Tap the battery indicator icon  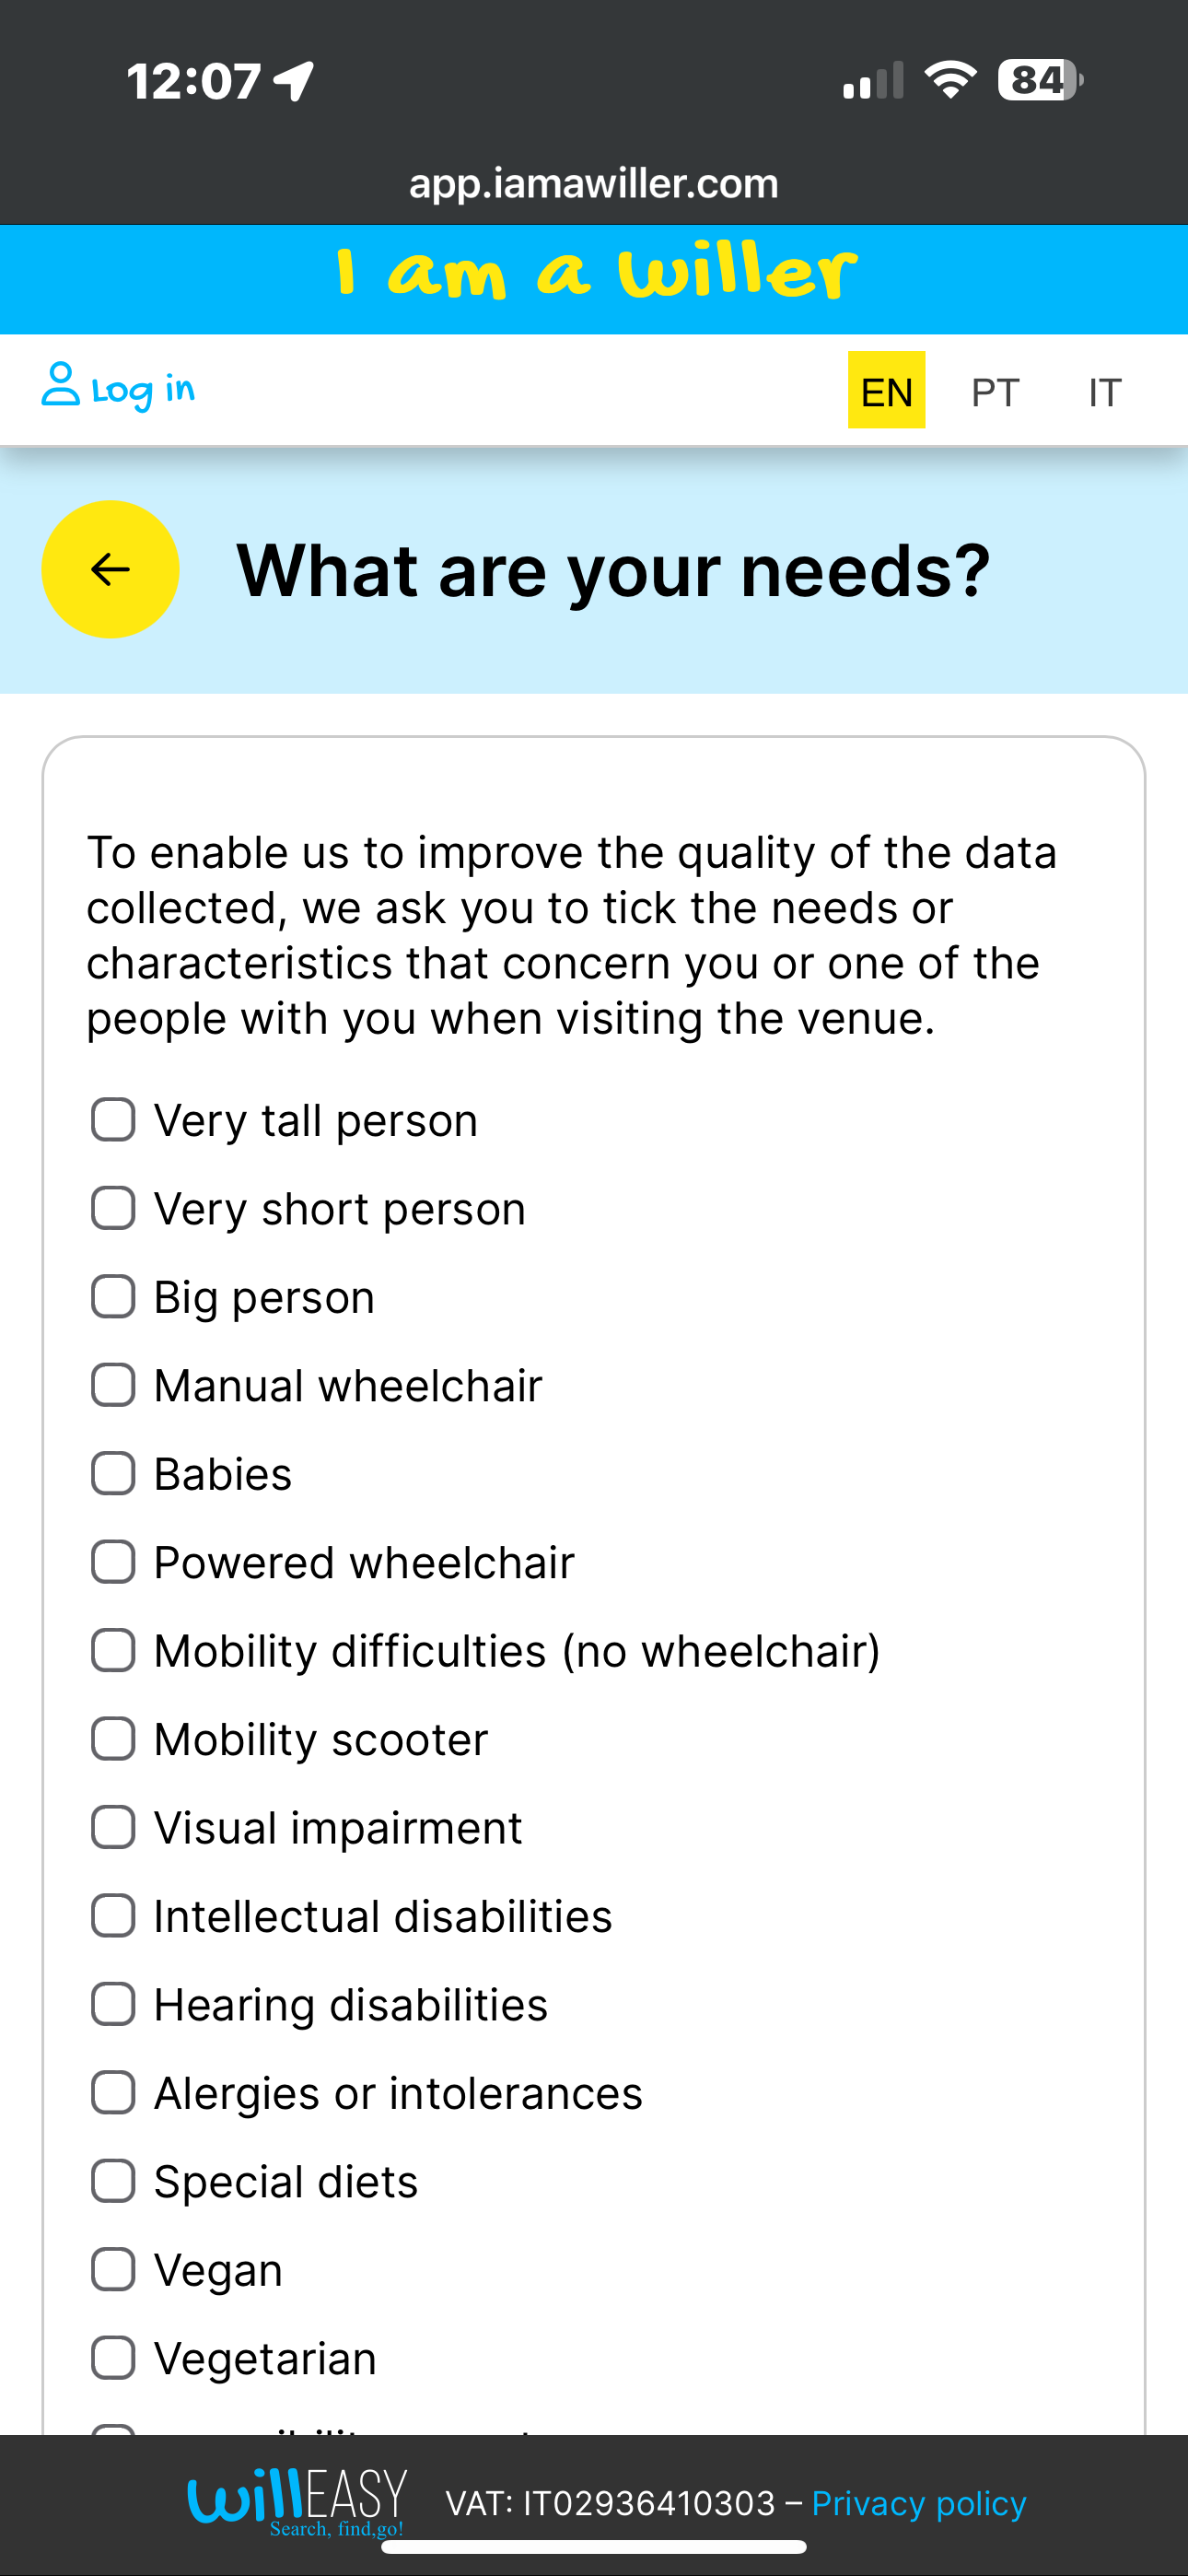1041,80
